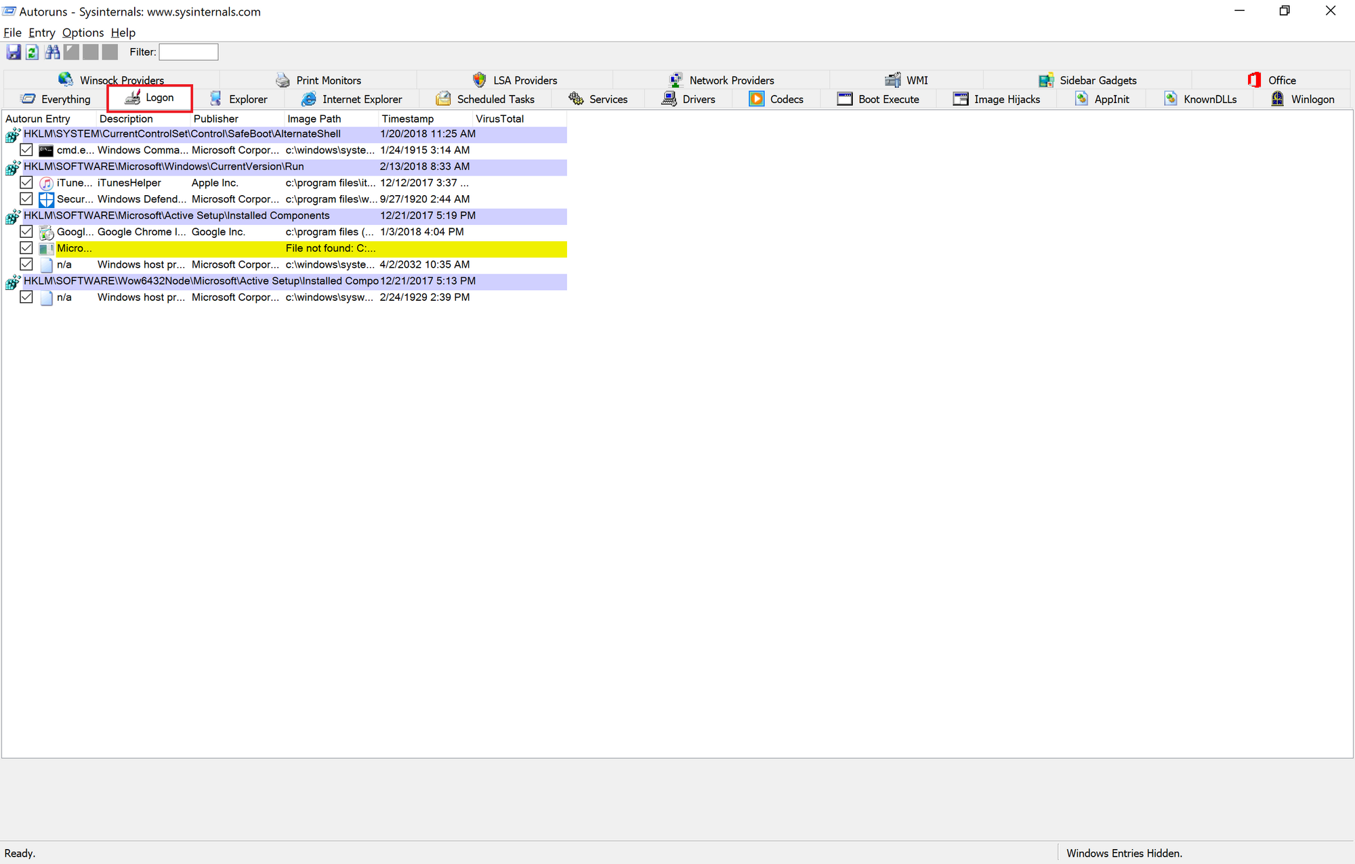The width and height of the screenshot is (1355, 864).
Task: Open the Options menu
Action: coord(83,33)
